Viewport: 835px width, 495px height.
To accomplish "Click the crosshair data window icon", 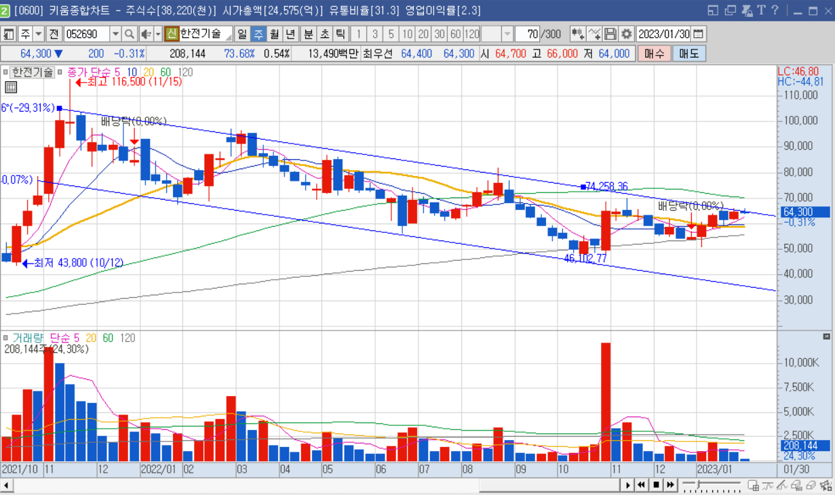I will click(x=754, y=485).
